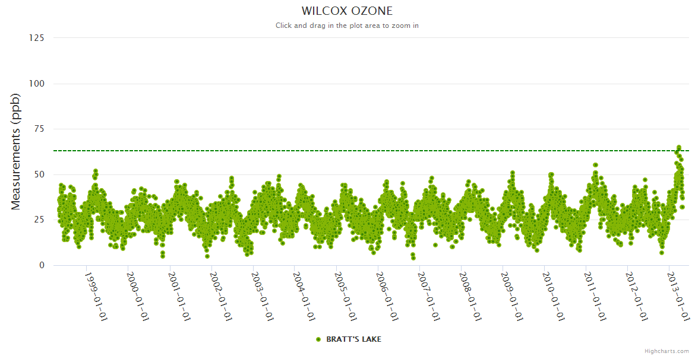The height and width of the screenshot is (356, 695).
Task: Click the 1999-01-01 x-axis label
Action: [x=96, y=296]
